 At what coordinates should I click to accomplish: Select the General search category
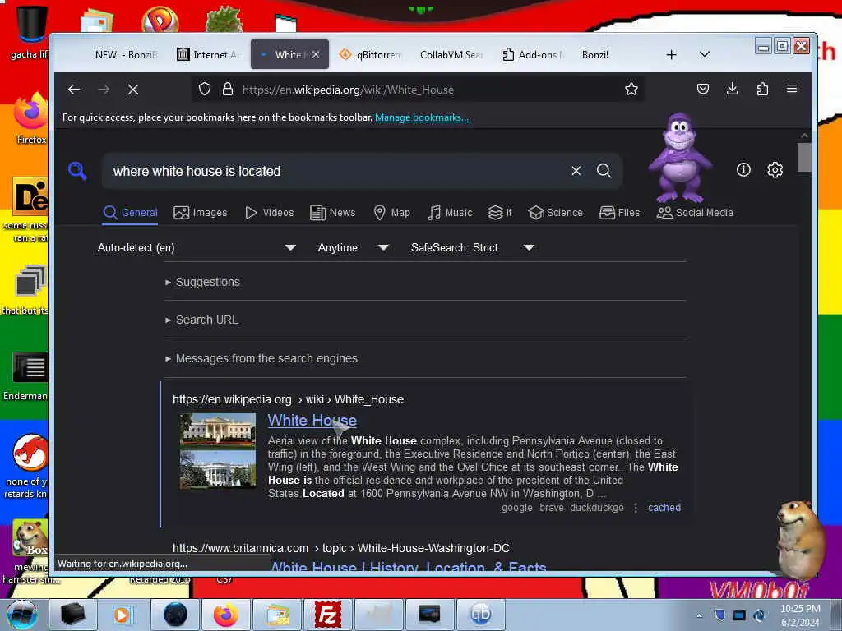130,213
